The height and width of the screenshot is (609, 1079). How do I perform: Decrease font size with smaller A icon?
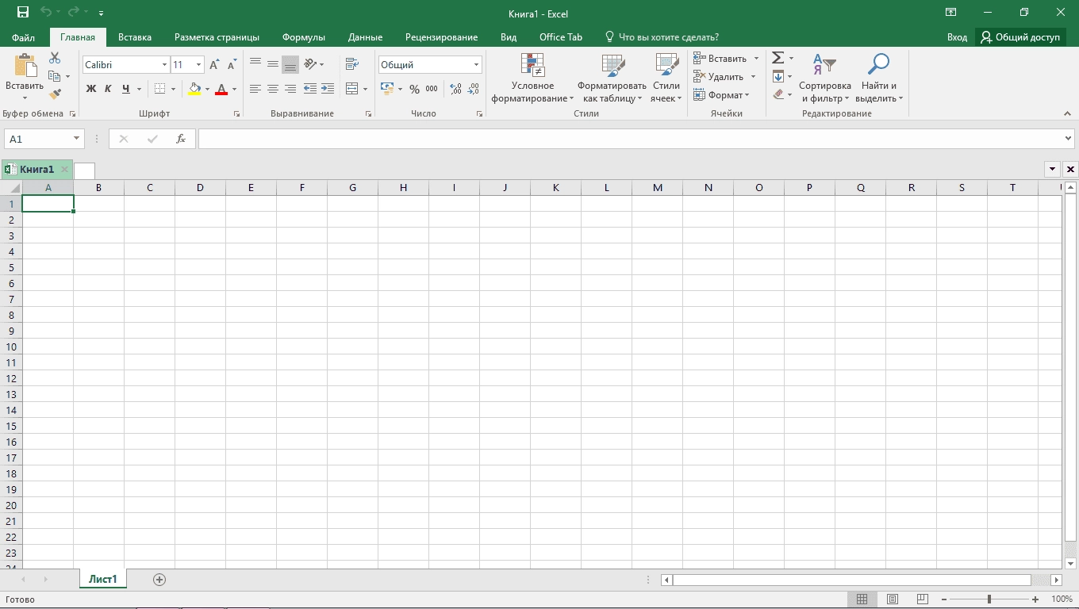[232, 65]
